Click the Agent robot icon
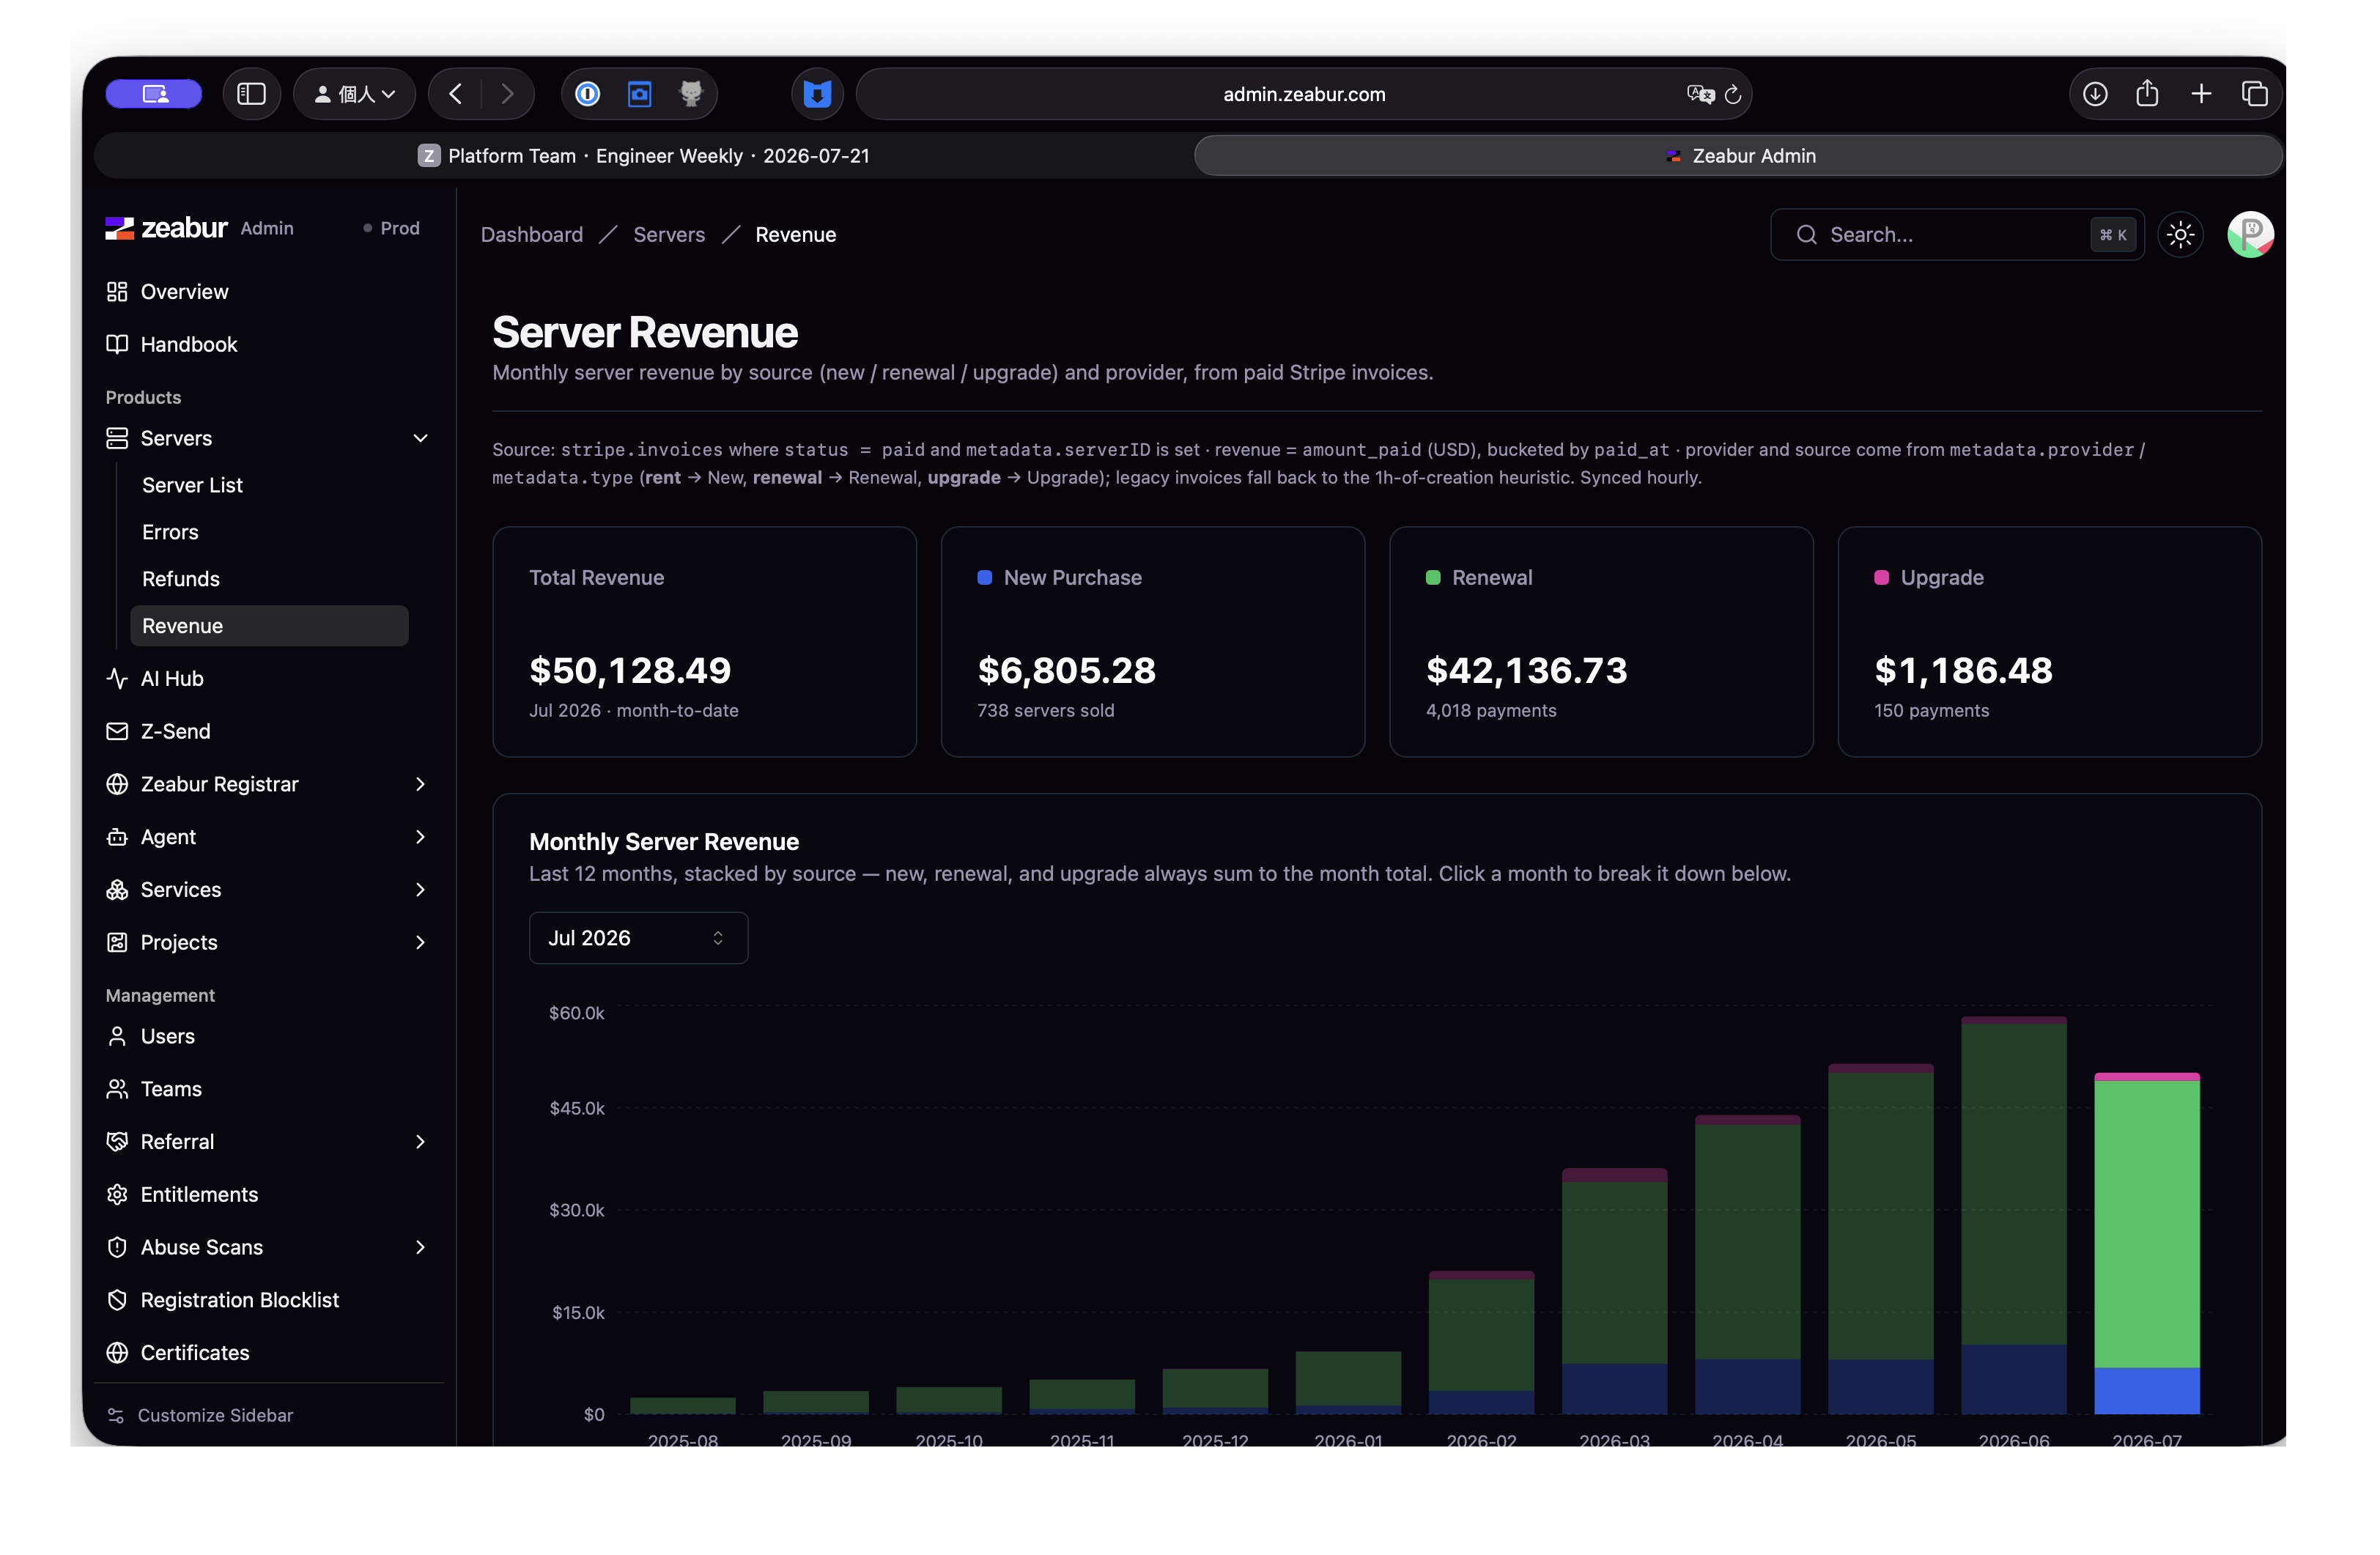This screenshot has width=2380, height=1555. tap(117, 837)
